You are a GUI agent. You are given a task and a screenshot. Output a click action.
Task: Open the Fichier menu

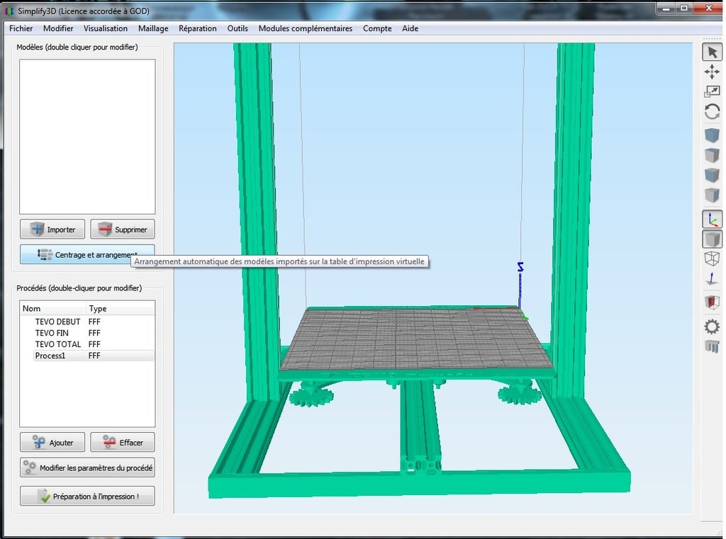click(21, 28)
